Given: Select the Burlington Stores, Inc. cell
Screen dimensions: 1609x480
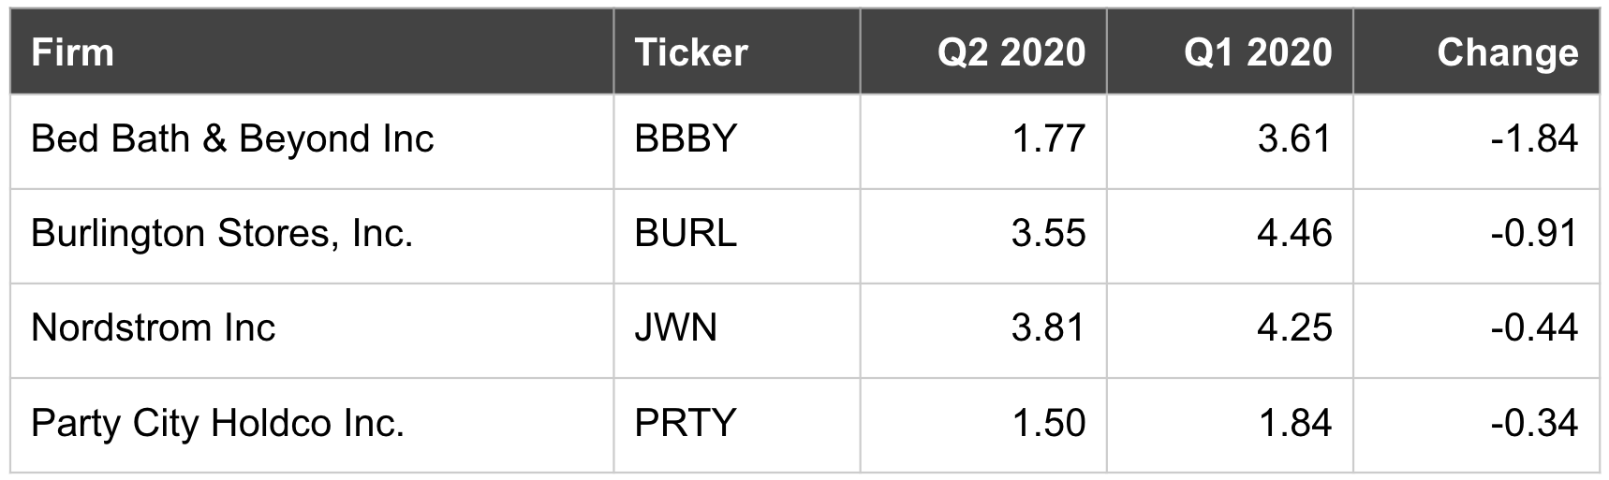Looking at the screenshot, I should (222, 233).
